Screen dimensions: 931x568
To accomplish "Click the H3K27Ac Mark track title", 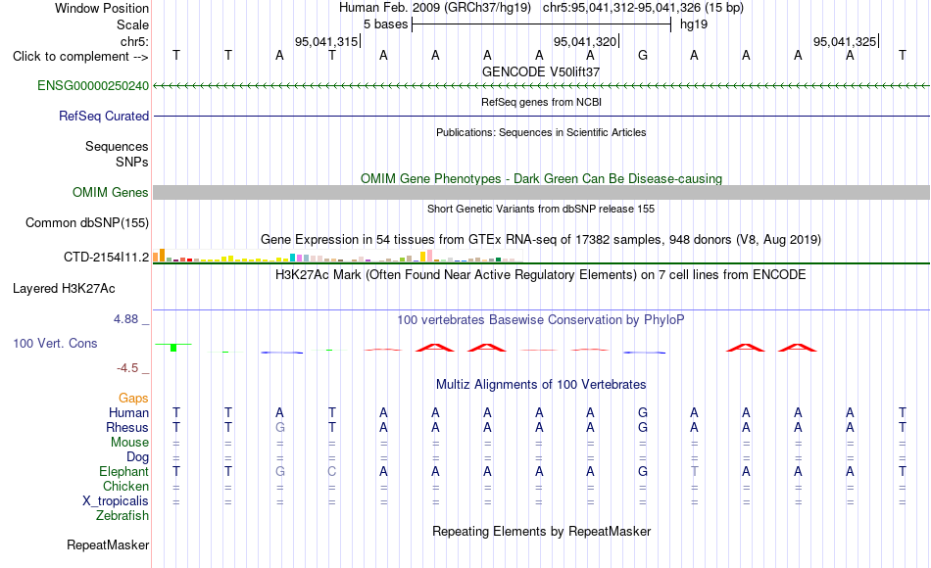I will tap(541, 275).
